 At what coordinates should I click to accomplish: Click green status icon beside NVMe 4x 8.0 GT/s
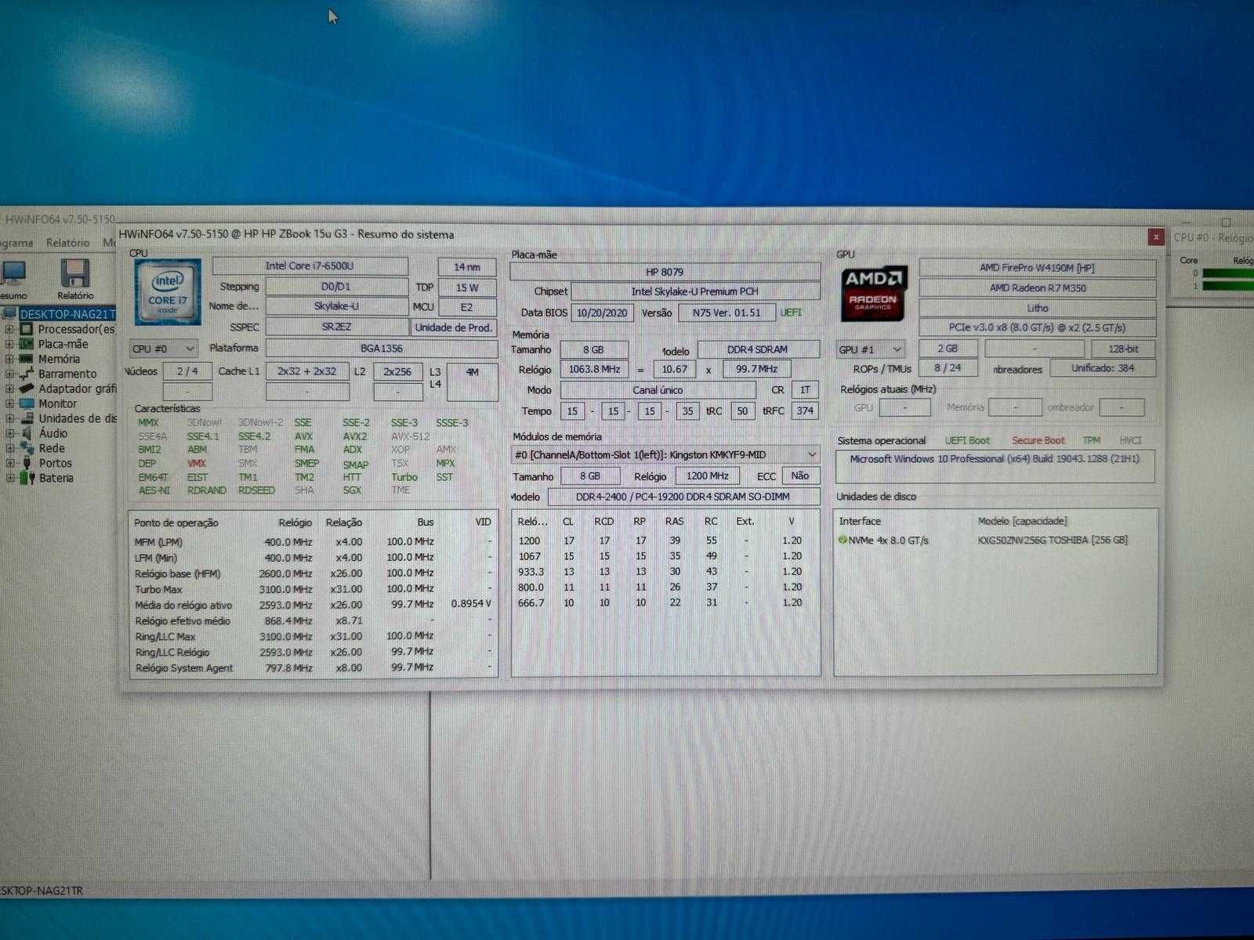click(843, 540)
